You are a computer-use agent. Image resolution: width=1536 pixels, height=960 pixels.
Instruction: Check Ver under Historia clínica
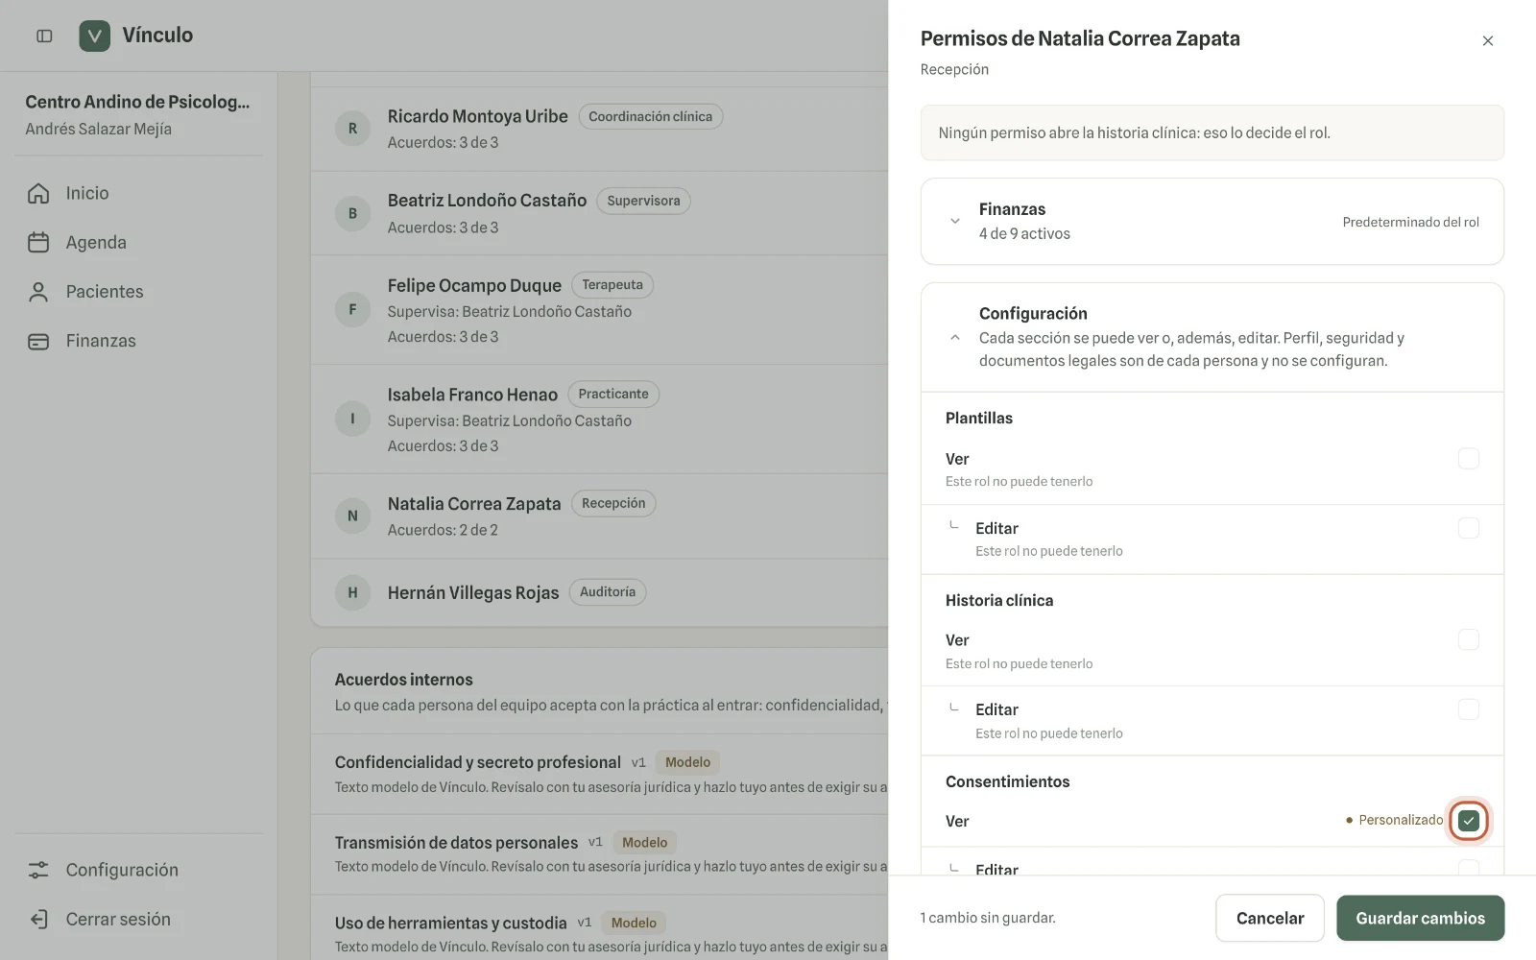(1468, 639)
